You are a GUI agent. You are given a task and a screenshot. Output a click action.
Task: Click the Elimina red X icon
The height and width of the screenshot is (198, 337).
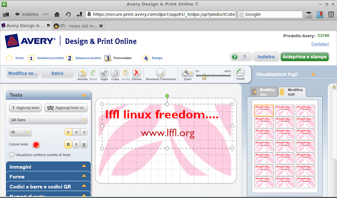pyautogui.click(x=136, y=73)
